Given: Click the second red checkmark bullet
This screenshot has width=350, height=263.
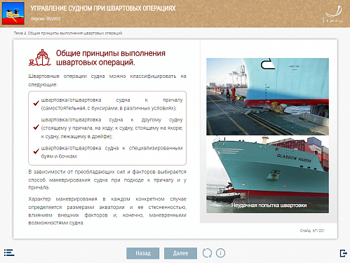Looking at the screenshot, I should coord(36,127).
